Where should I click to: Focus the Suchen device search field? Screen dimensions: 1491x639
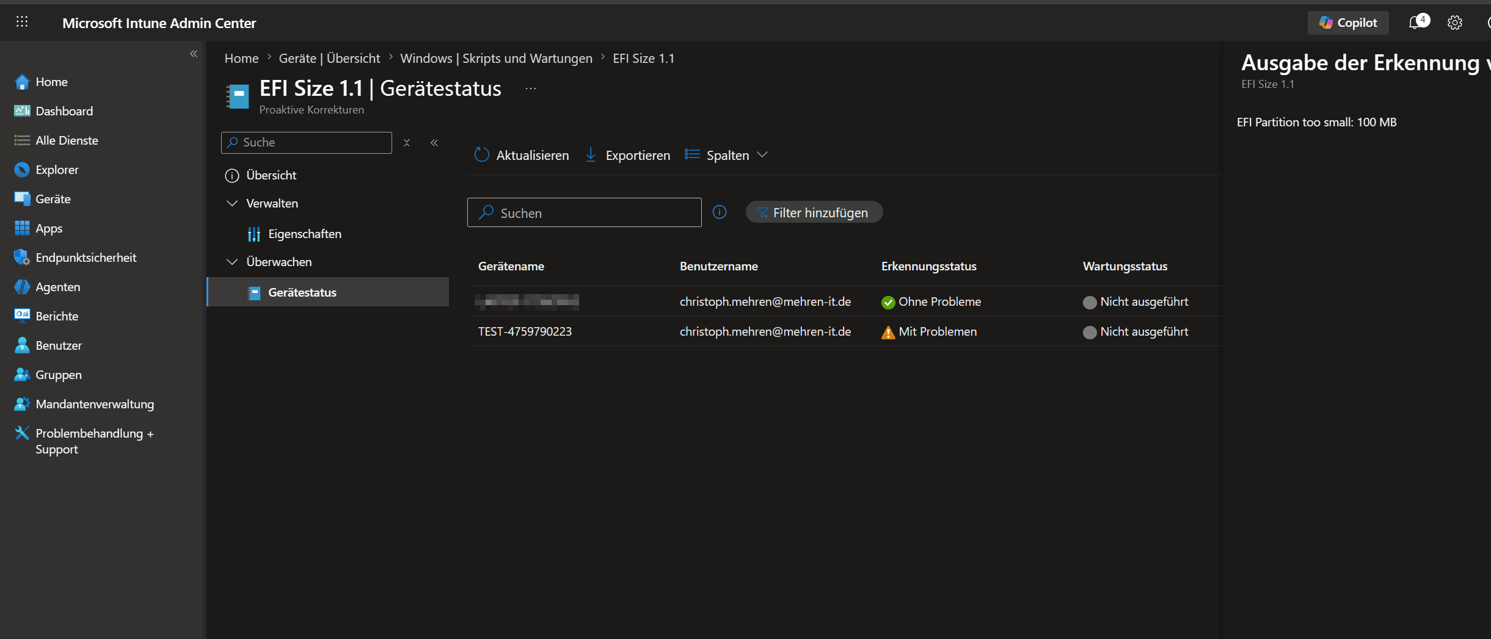point(584,212)
